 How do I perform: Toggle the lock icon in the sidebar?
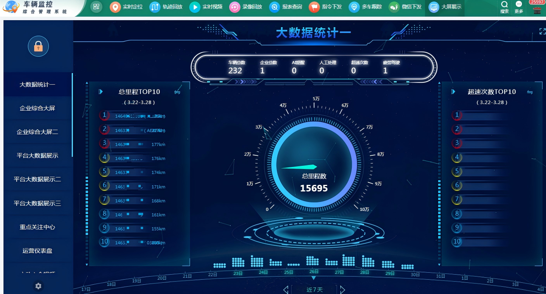pyautogui.click(x=38, y=46)
